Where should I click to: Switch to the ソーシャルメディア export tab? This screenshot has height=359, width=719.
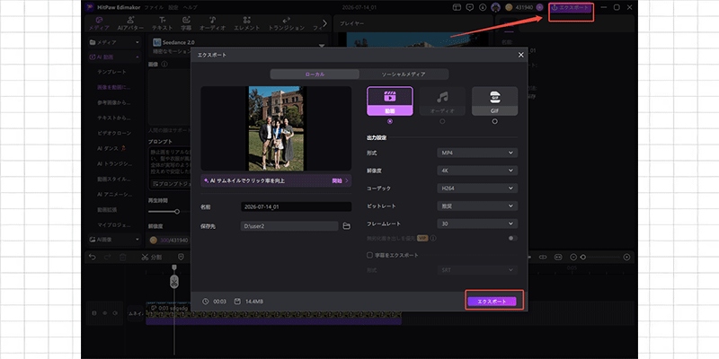[x=404, y=74]
